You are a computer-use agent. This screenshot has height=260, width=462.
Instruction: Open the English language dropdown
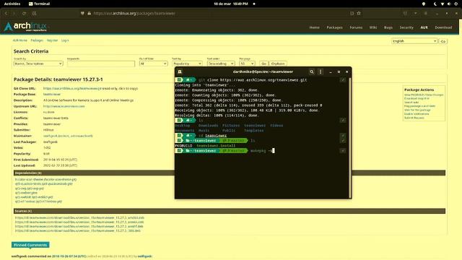tap(414, 41)
